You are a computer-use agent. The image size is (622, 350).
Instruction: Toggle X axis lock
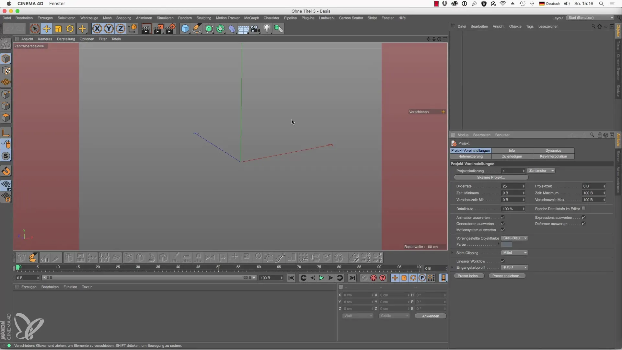click(97, 29)
